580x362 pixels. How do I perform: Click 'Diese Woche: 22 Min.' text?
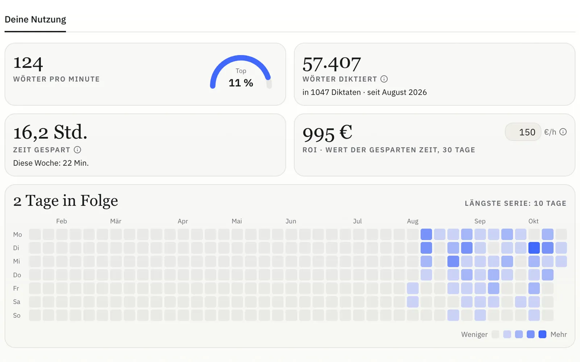click(51, 163)
